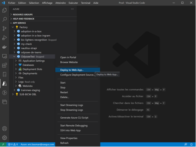The width and height of the screenshot is (196, 147).
Task: Click Azure account eric.bauman@saegus.com in status bar
Action: 37,144
